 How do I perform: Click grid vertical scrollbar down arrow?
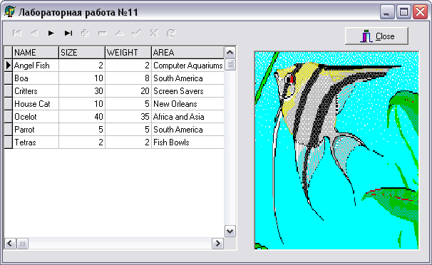pos(230,231)
